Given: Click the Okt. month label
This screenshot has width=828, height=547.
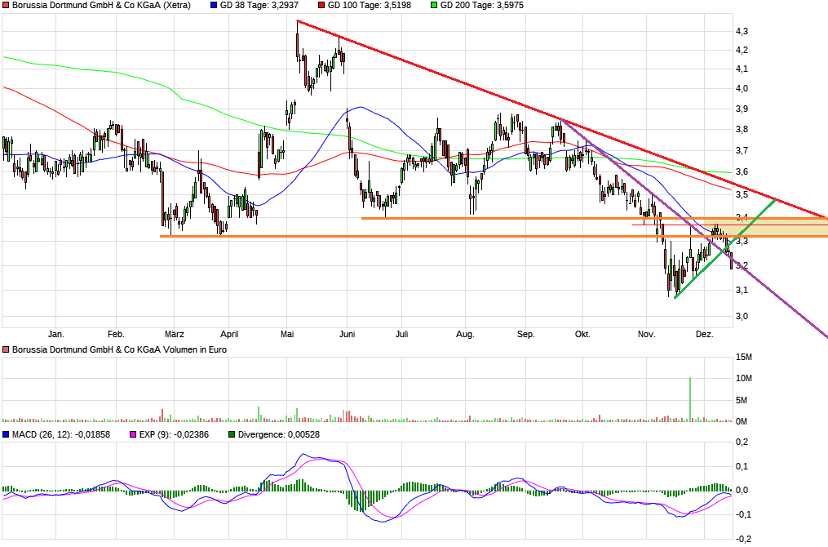Looking at the screenshot, I should [582, 334].
